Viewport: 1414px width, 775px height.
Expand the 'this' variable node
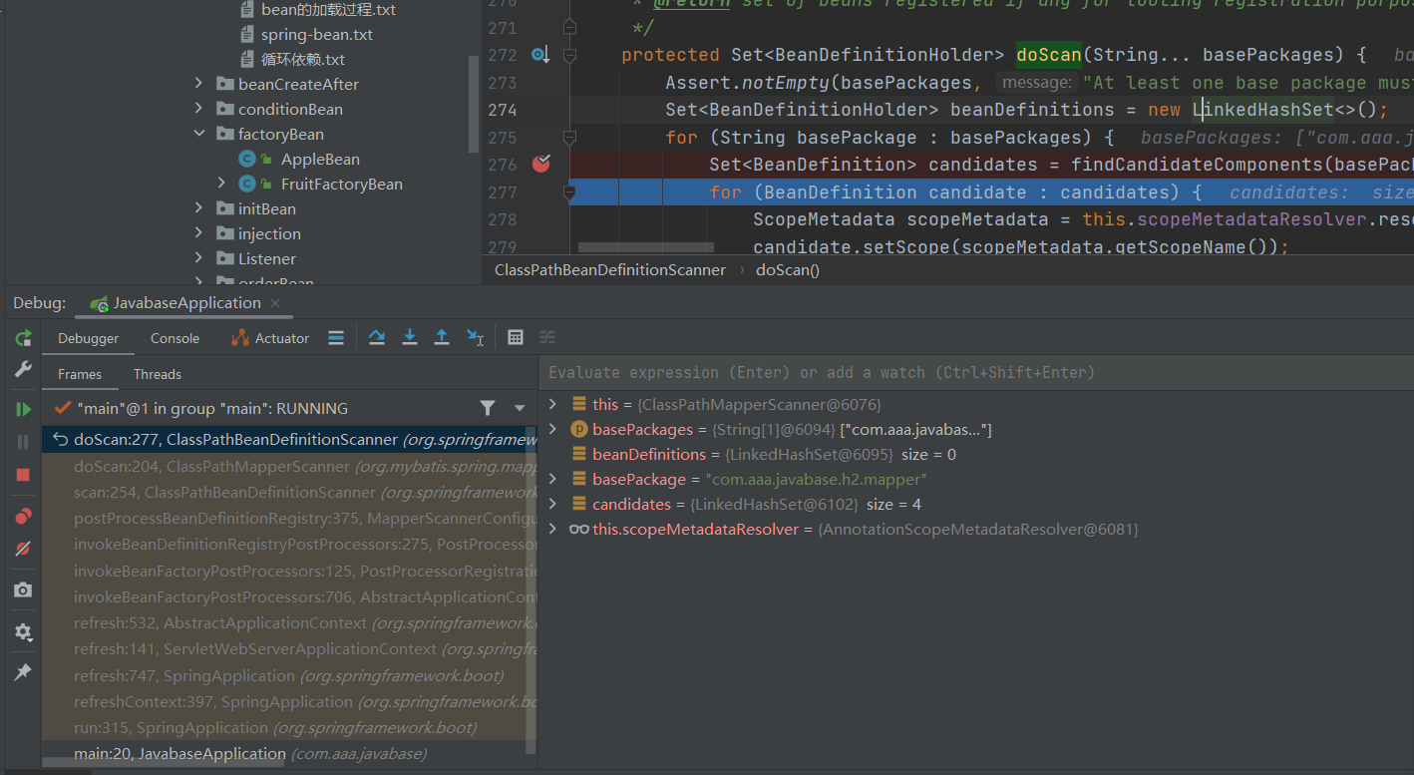coord(553,404)
